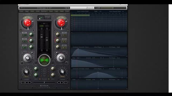Click Sampler B middle cream knob beside SP-6

pyautogui.click(x=58, y=41)
